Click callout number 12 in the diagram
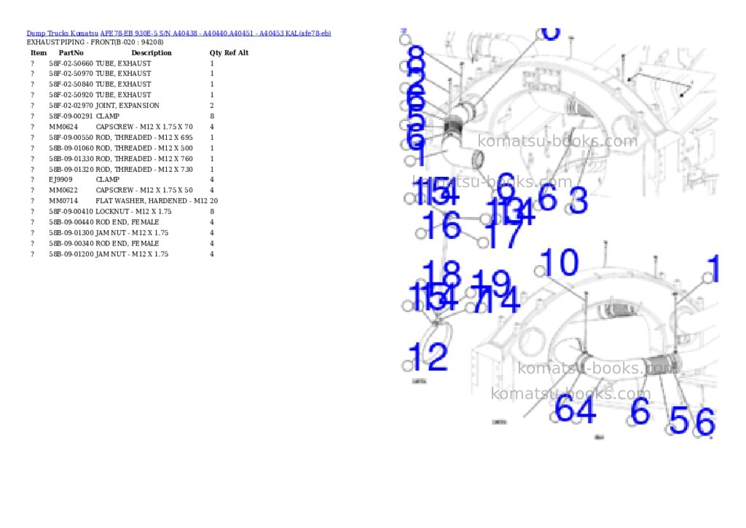 pyautogui.click(x=428, y=358)
